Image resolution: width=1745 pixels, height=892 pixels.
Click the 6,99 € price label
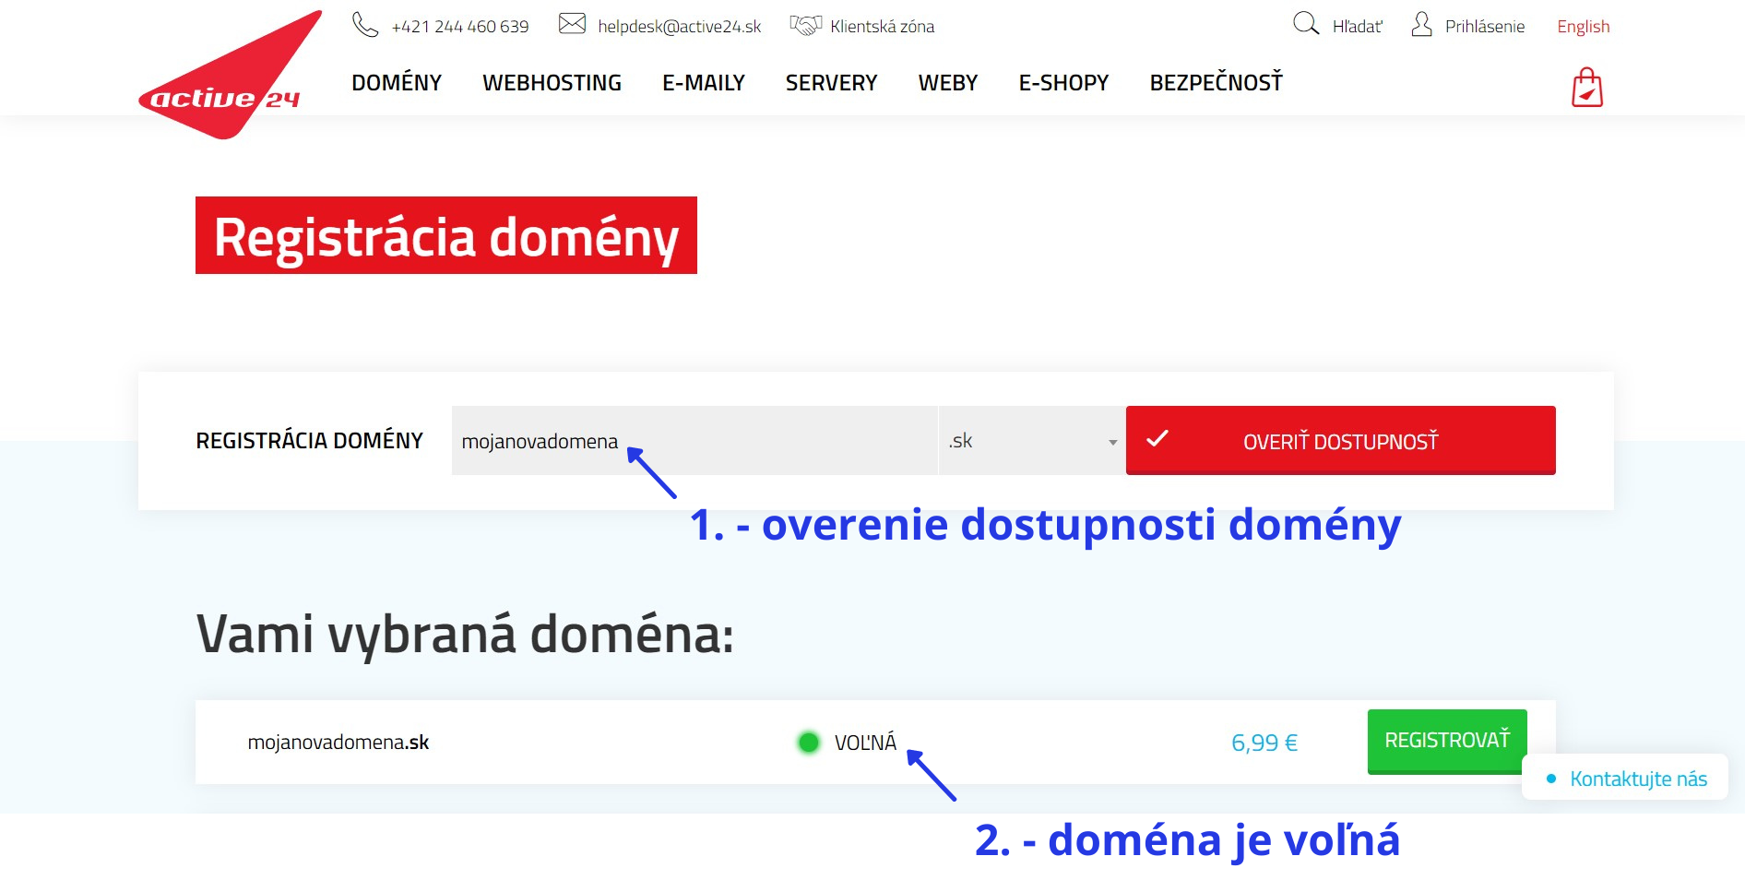pyautogui.click(x=1264, y=741)
